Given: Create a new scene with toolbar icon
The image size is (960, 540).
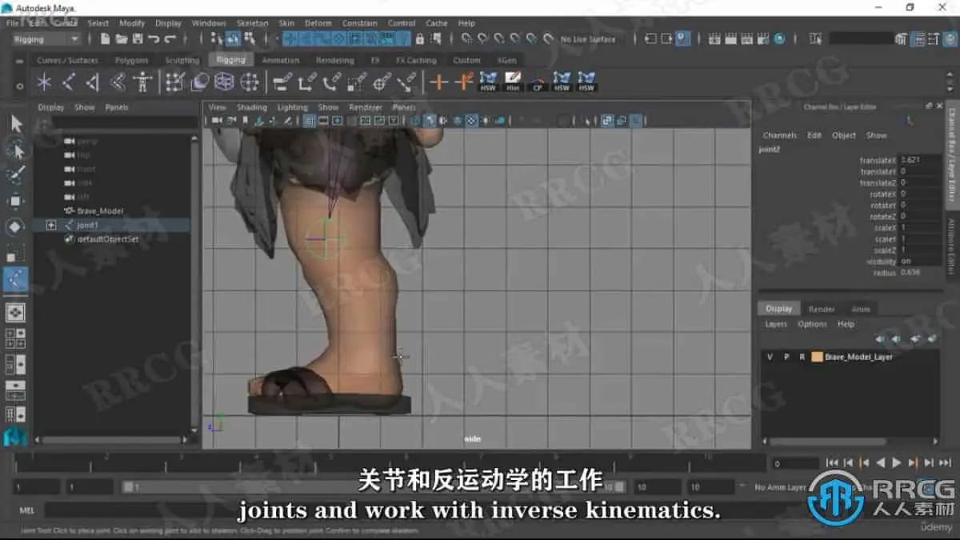Looking at the screenshot, I should click(x=105, y=38).
